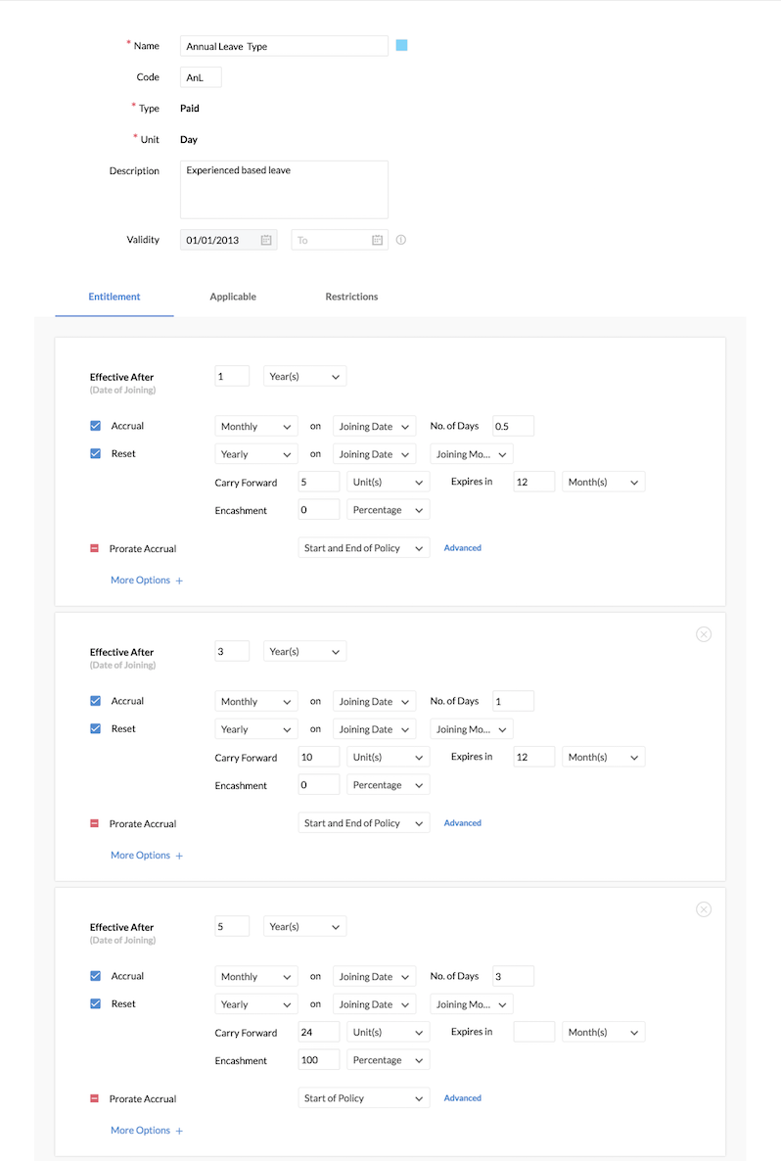
Task: Switch to the Restrictions tab
Action: (x=351, y=297)
